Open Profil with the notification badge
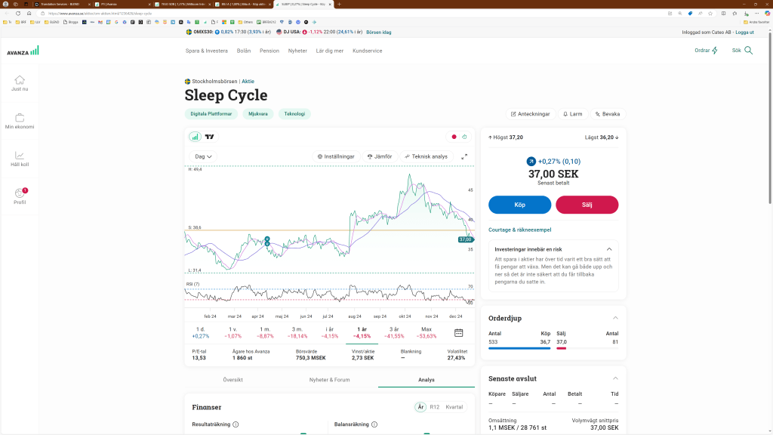 coord(20,194)
